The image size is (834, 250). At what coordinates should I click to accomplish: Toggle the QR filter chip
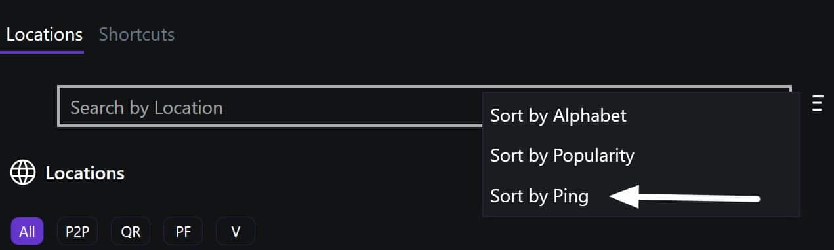coord(131,232)
